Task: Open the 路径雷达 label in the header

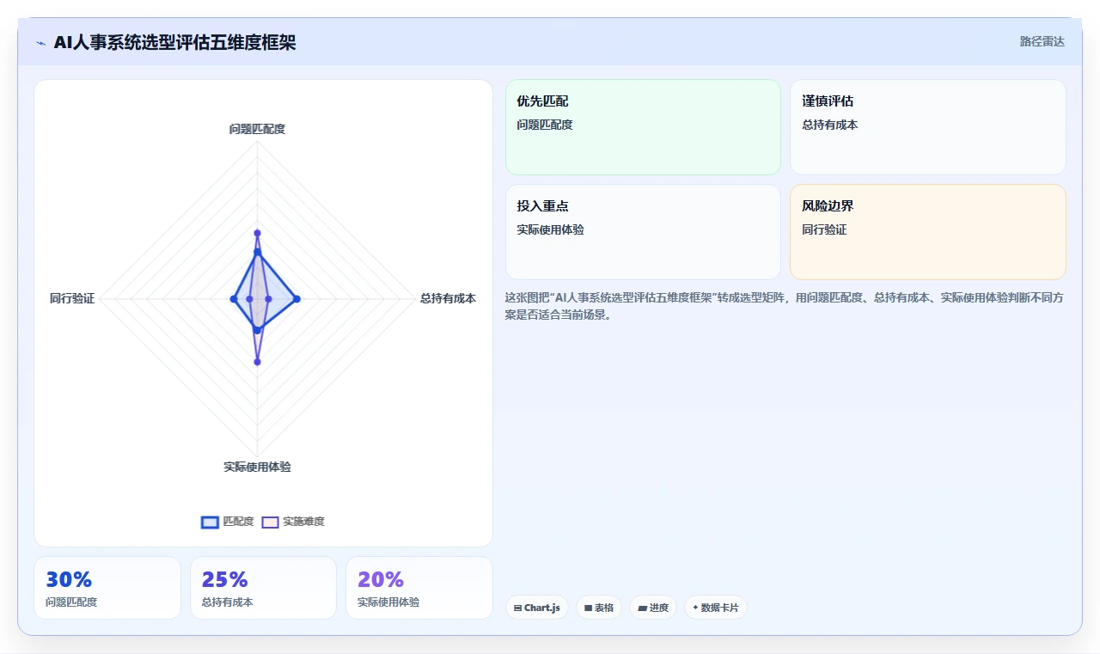Action: (x=1042, y=41)
